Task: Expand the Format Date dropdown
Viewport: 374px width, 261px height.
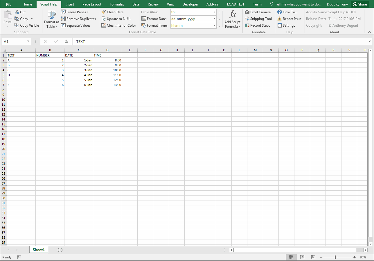Action: click(x=214, y=19)
